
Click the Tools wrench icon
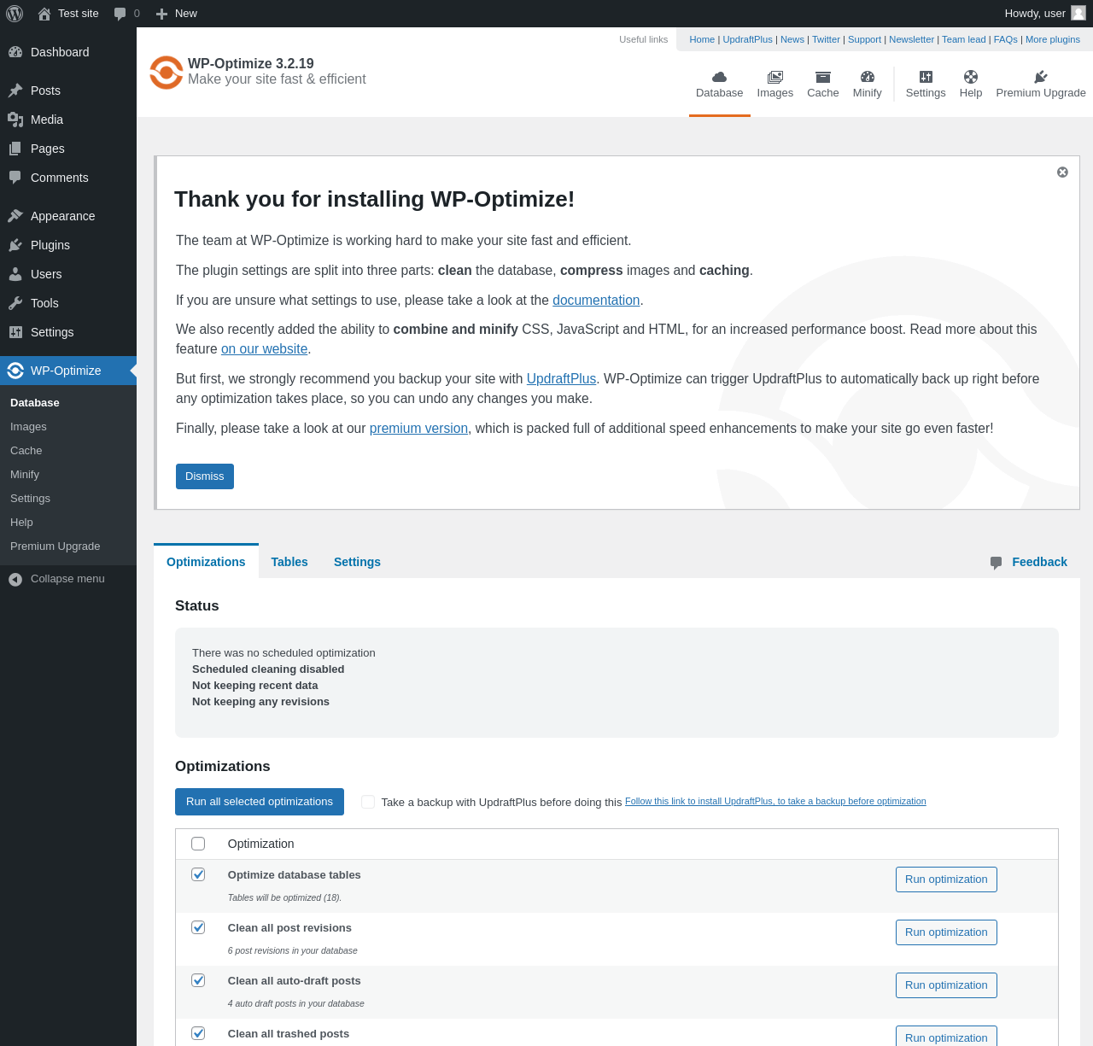[15, 303]
